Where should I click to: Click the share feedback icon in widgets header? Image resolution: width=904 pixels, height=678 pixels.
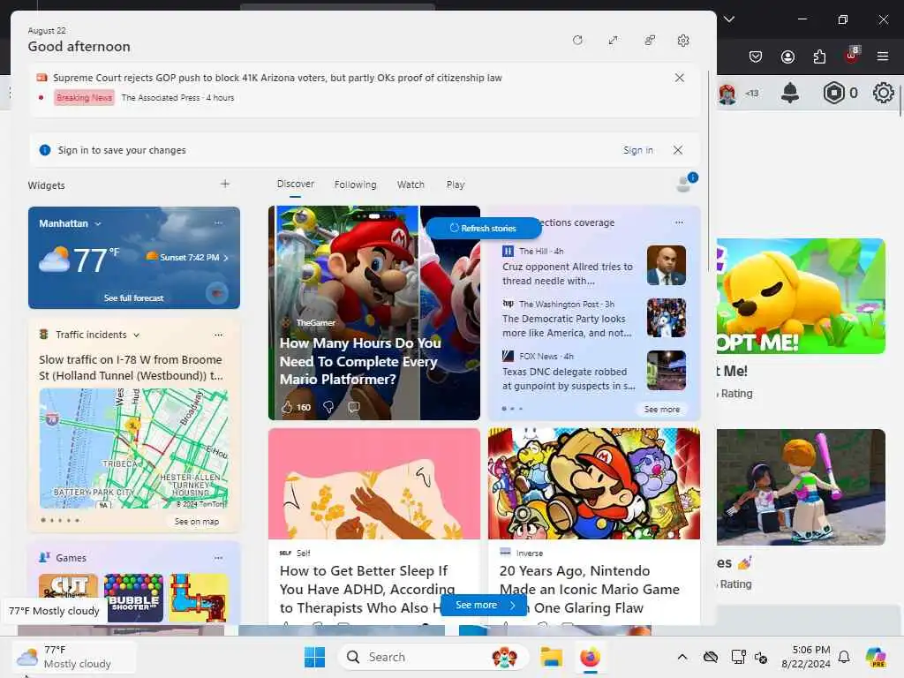(650, 41)
